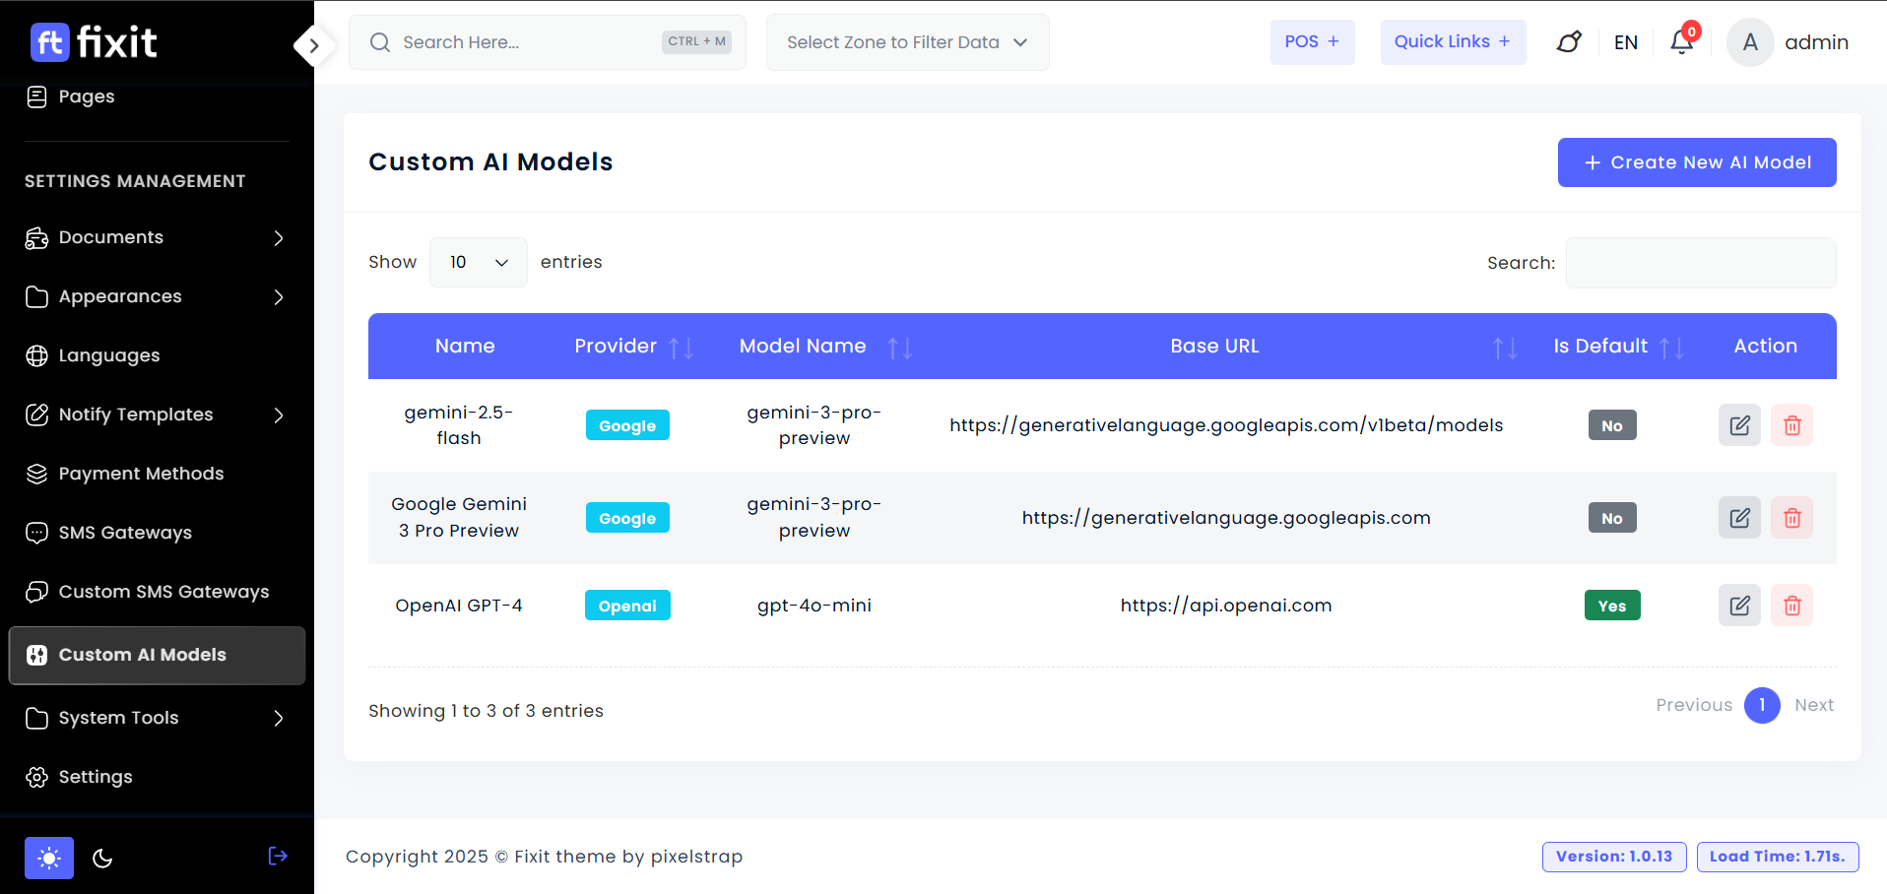The height and width of the screenshot is (894, 1887).
Task: Click in the table Search field
Action: point(1700,263)
